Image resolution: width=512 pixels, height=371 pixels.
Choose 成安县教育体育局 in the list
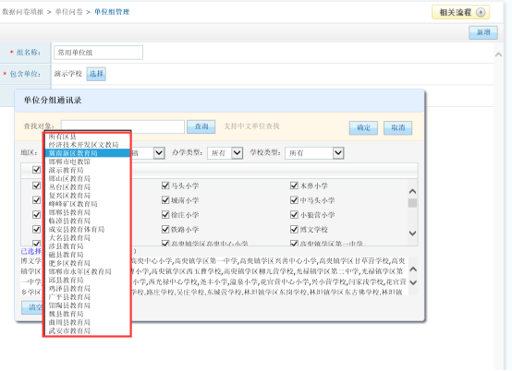[77, 229]
